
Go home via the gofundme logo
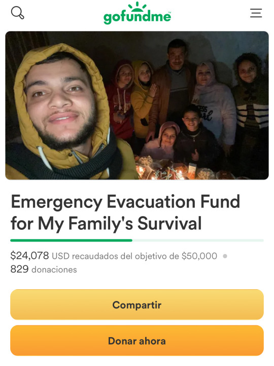(137, 13)
